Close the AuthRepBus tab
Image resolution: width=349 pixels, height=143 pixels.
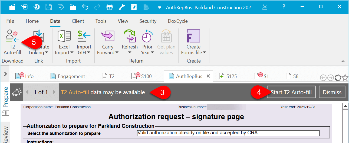tap(208, 76)
